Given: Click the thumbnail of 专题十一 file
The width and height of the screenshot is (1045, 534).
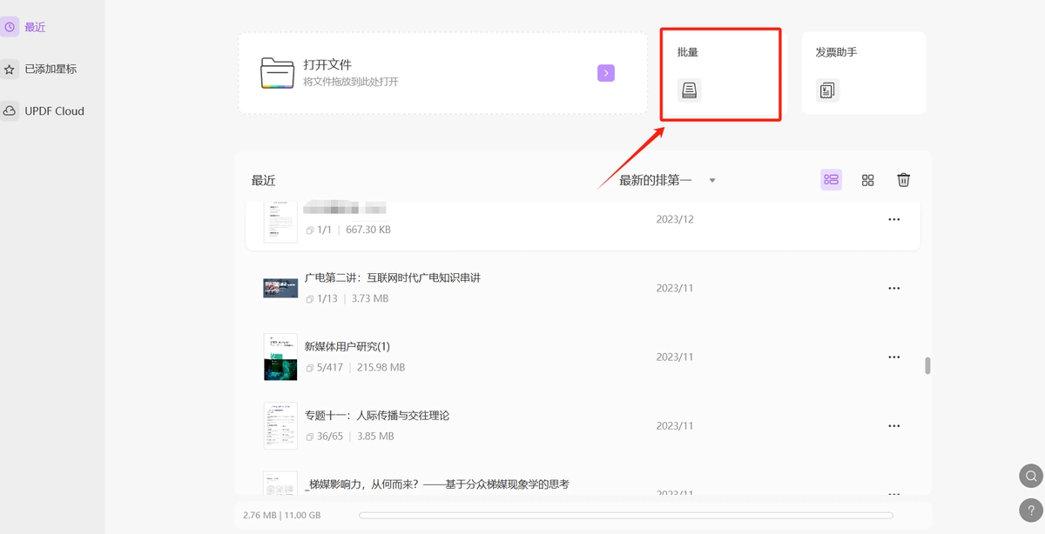Looking at the screenshot, I should [280, 425].
